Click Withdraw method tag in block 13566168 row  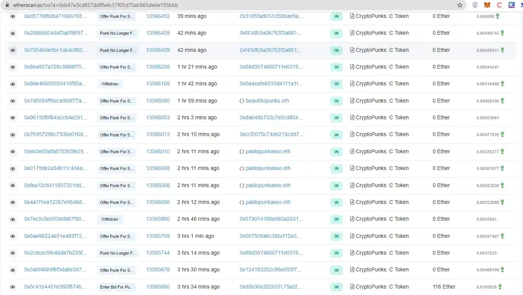(110, 84)
